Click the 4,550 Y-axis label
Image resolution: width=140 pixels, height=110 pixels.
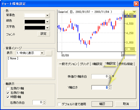(130, 24)
